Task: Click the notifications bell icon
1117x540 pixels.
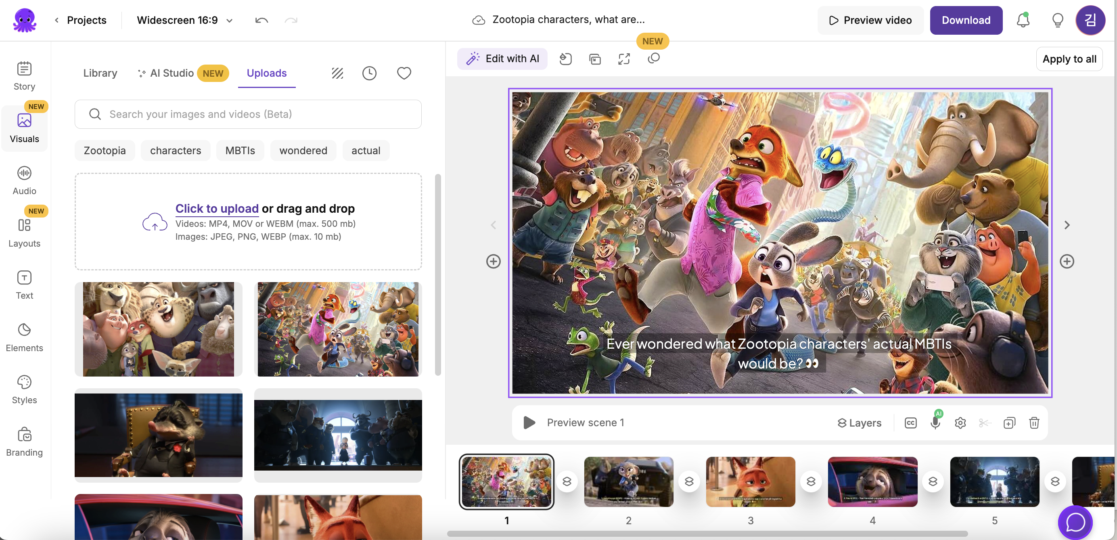Action: 1023,21
